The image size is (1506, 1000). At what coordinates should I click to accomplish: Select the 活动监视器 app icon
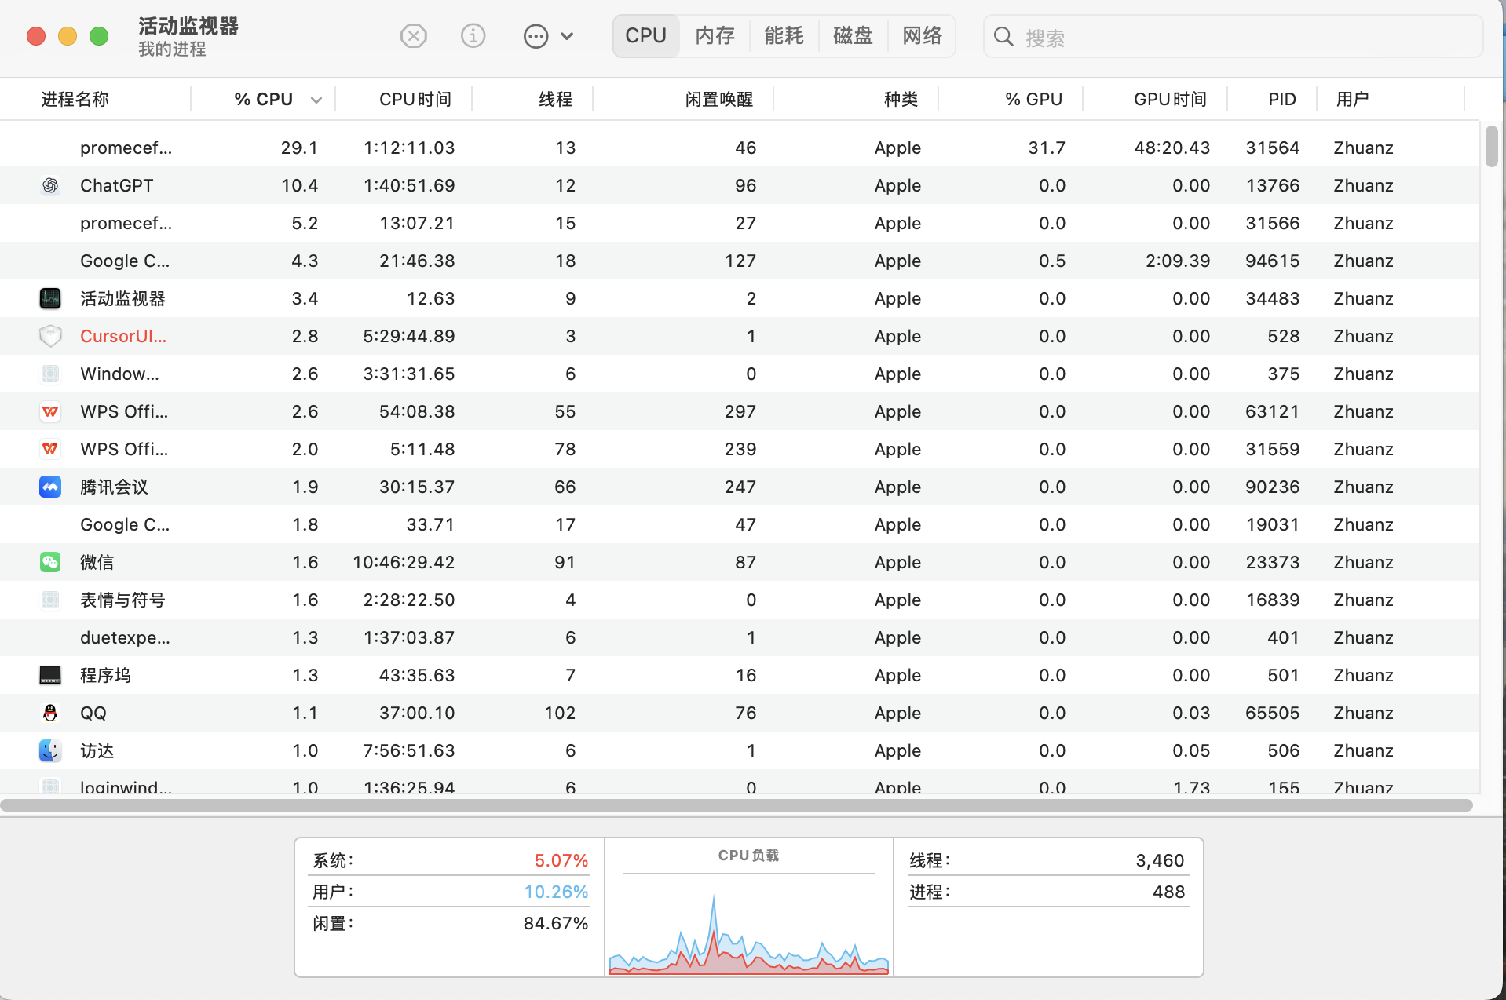[x=50, y=298]
